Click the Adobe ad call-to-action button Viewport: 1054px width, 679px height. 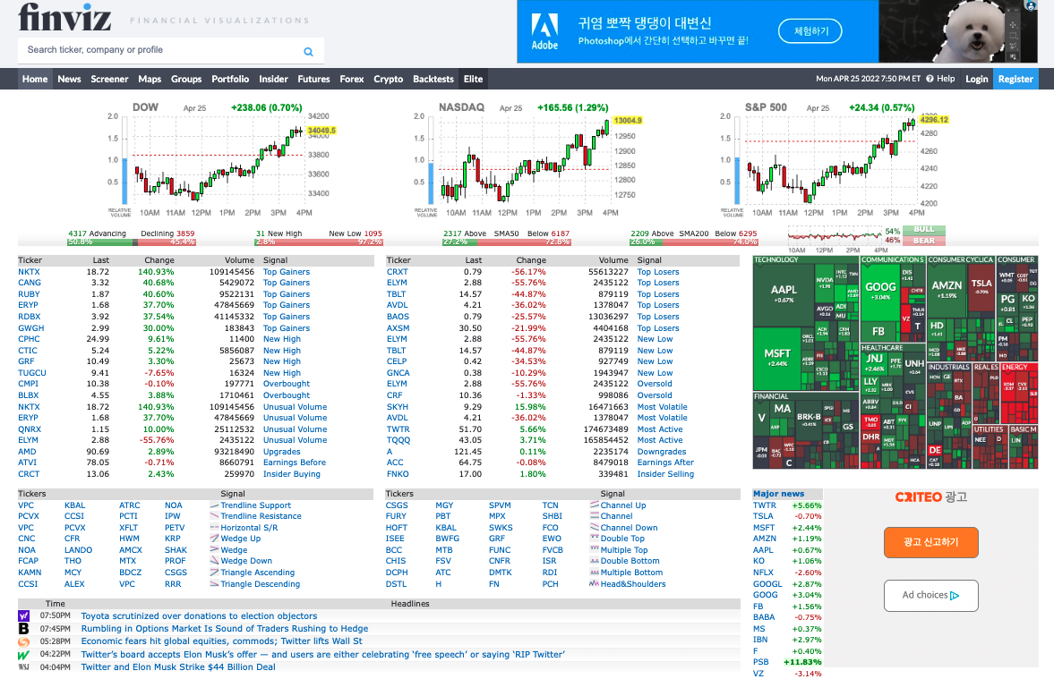(x=810, y=31)
